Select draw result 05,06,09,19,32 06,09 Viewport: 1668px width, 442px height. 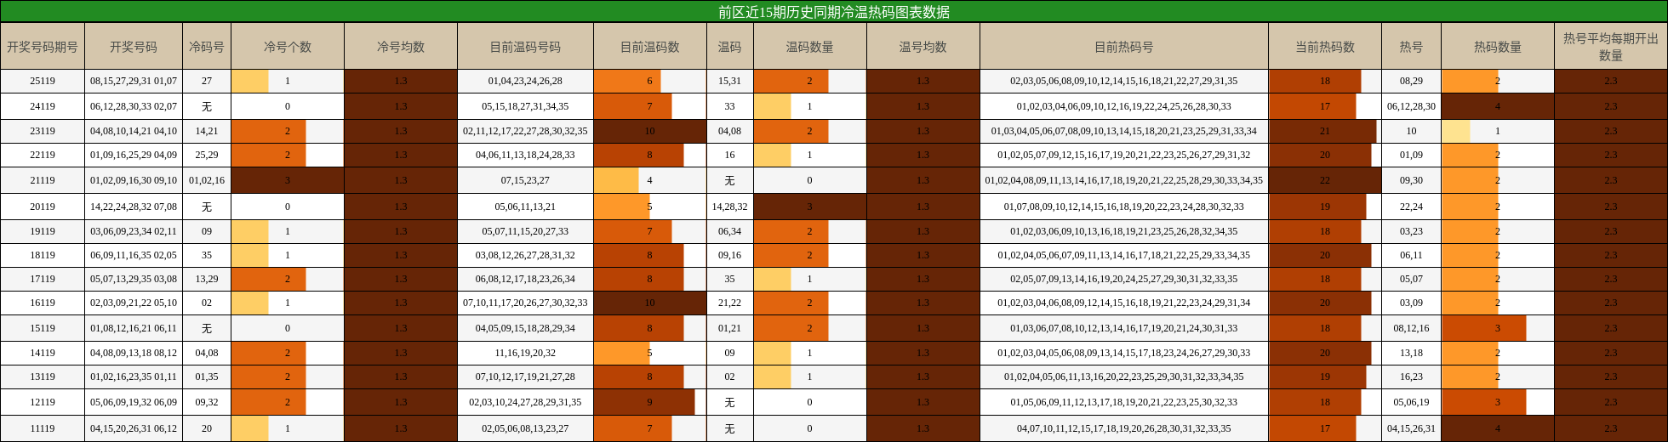point(134,402)
